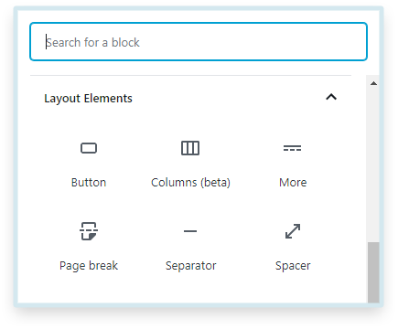This screenshot has height=329, width=398.
Task: Add the Page break block icon
Action: 89,231
